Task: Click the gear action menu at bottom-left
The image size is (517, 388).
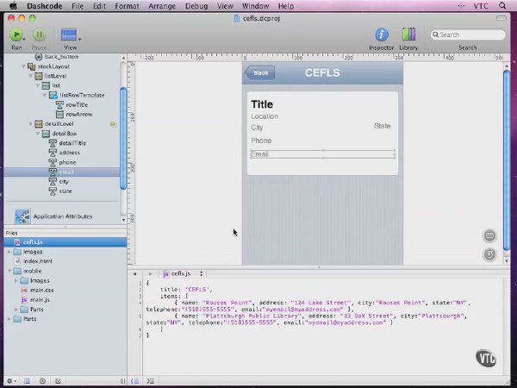Action: tap(11, 381)
